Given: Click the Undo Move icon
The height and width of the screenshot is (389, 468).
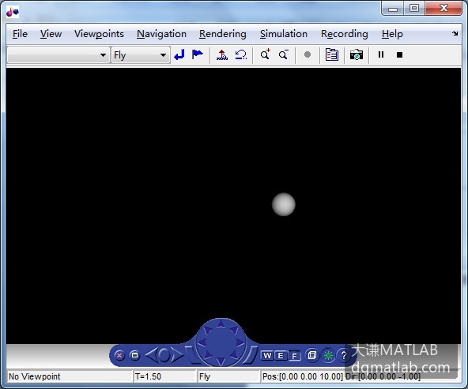Looking at the screenshot, I should tap(241, 55).
